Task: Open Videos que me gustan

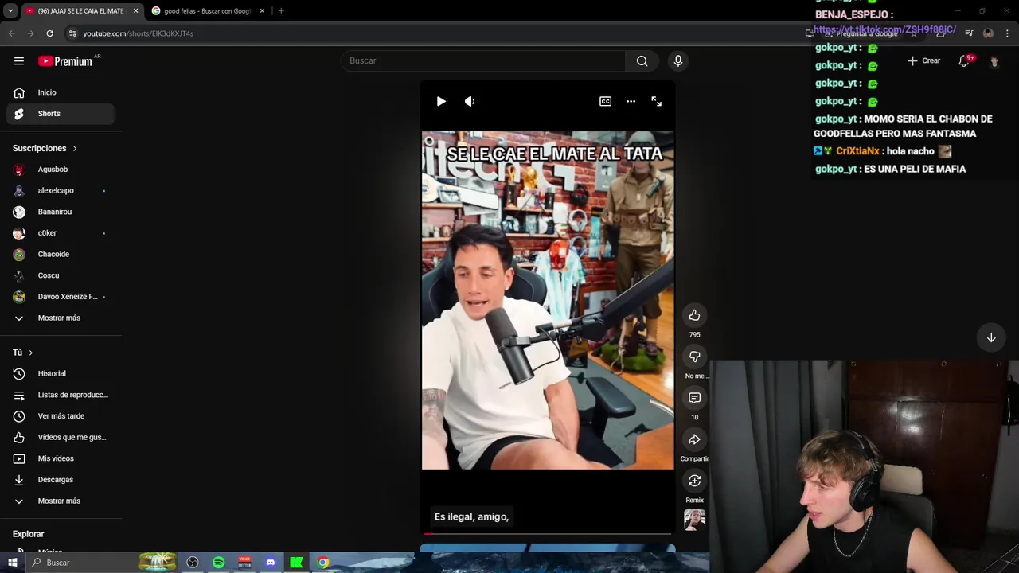Action: coord(61,438)
